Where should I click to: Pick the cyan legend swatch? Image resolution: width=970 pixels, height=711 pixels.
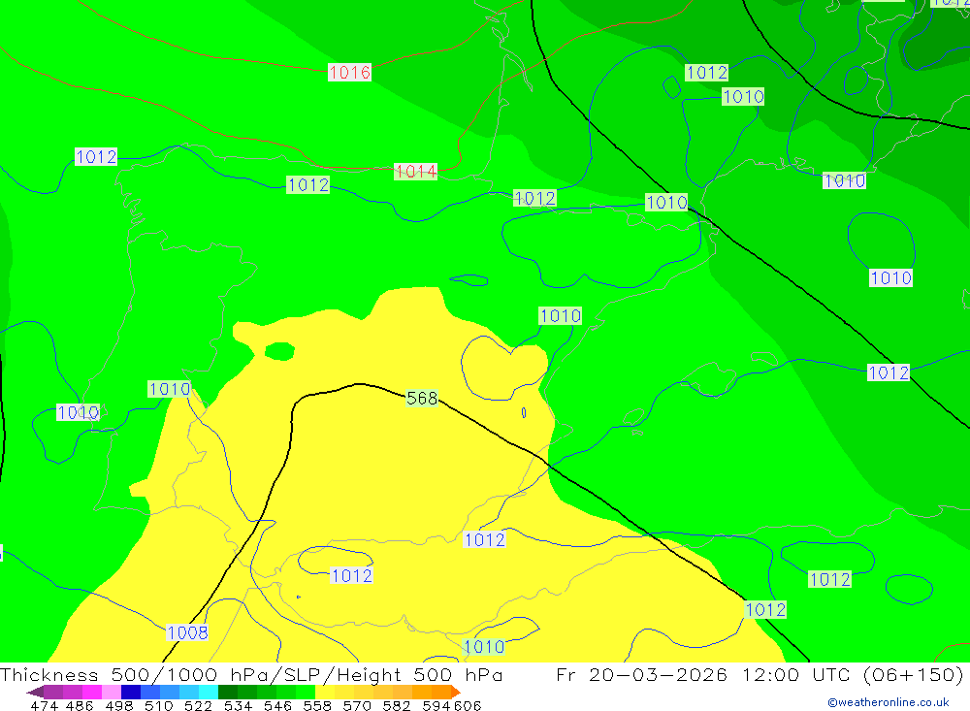209,693
